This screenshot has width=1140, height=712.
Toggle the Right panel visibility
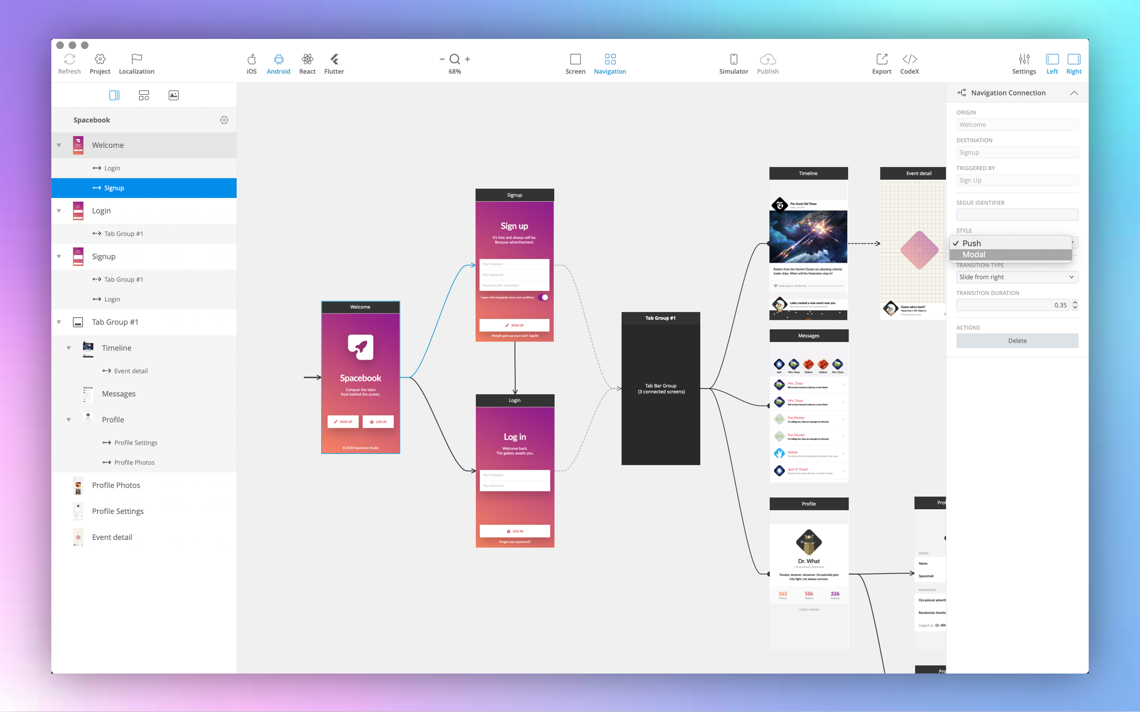pos(1073,59)
